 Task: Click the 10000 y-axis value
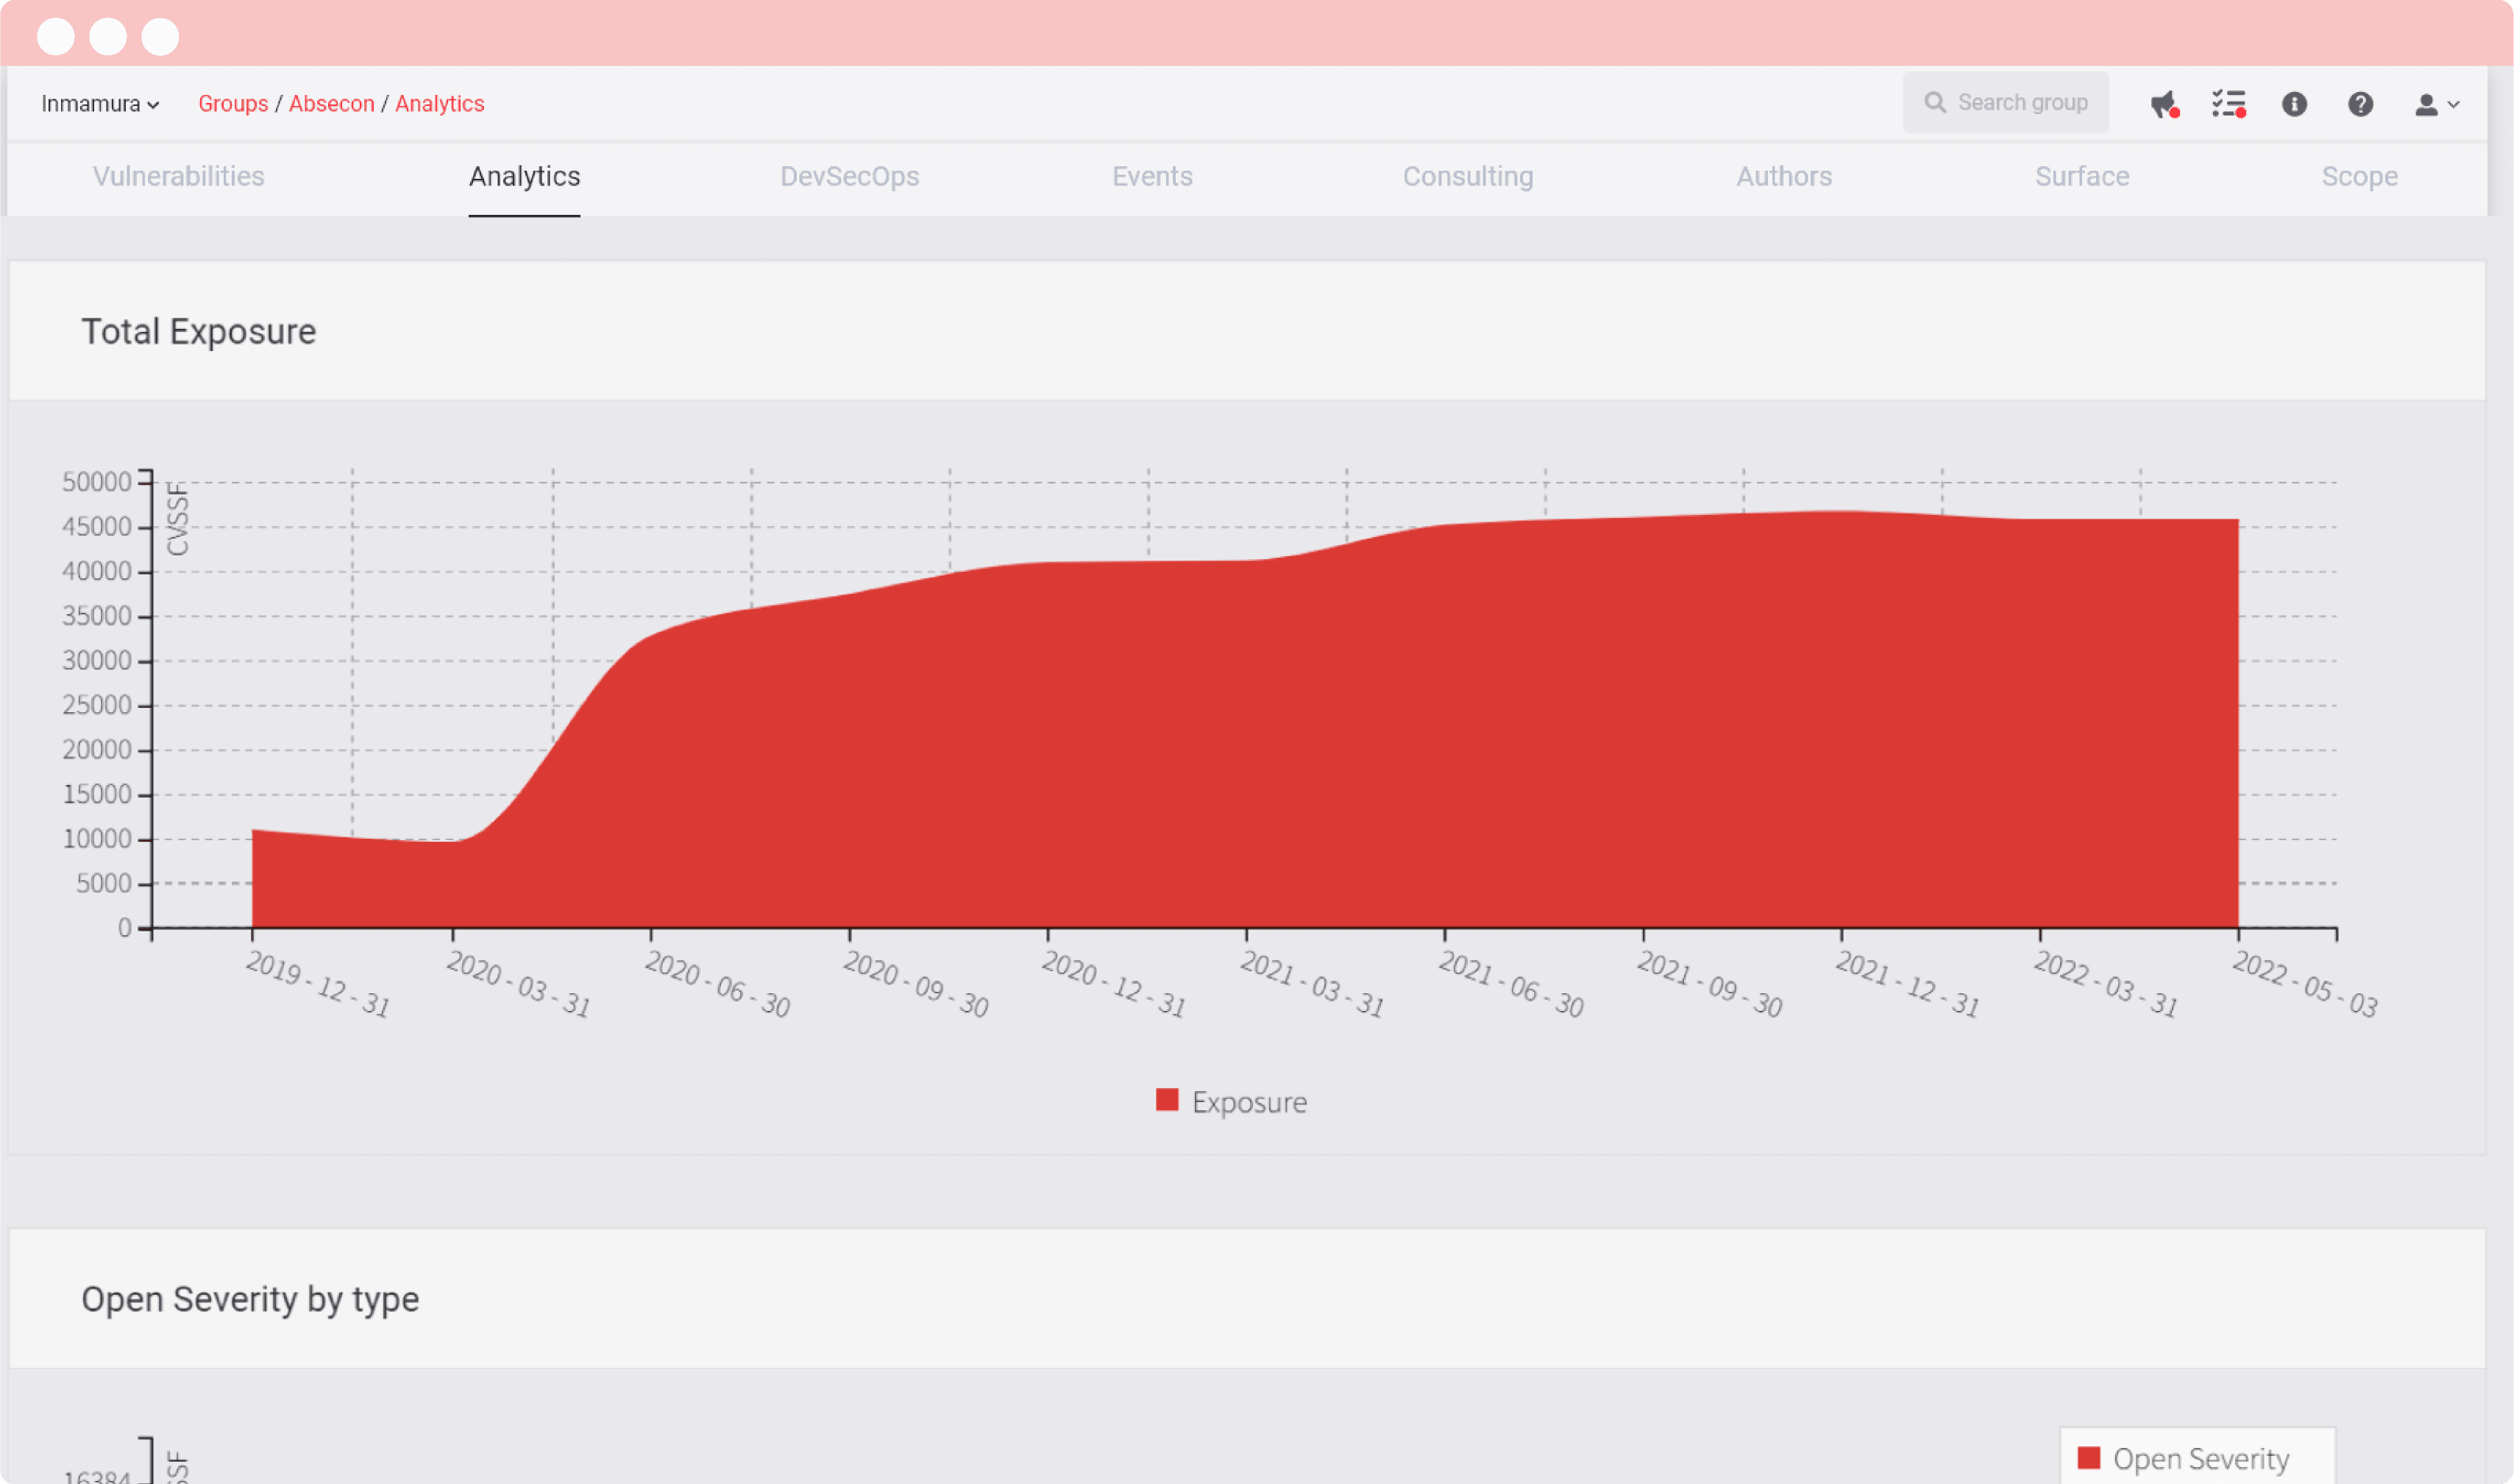[x=97, y=839]
